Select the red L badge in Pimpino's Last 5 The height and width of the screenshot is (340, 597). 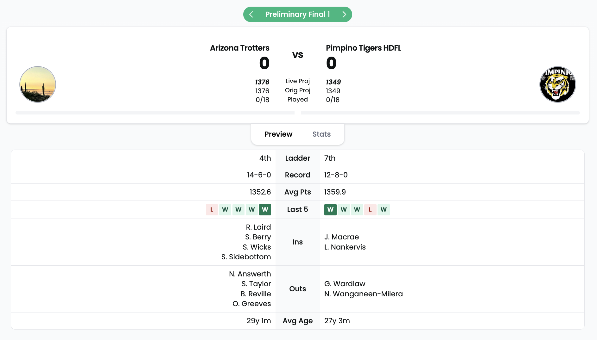(x=370, y=209)
